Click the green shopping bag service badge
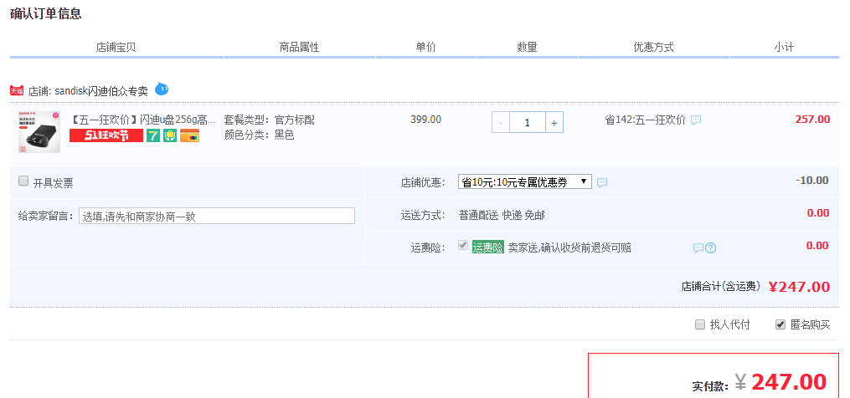Image resolution: width=850 pixels, height=398 pixels. pos(170,135)
